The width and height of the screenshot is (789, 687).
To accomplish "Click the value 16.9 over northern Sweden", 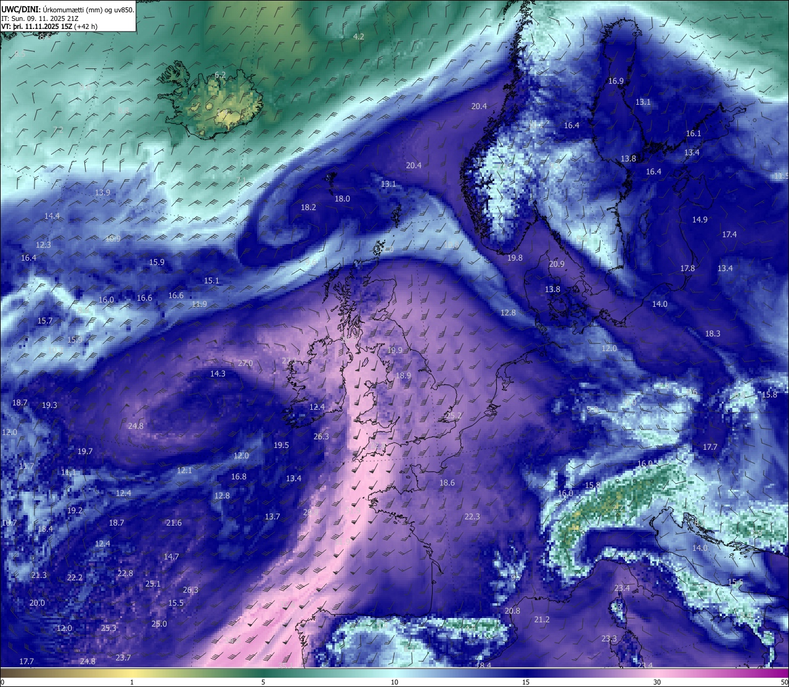I will (616, 81).
